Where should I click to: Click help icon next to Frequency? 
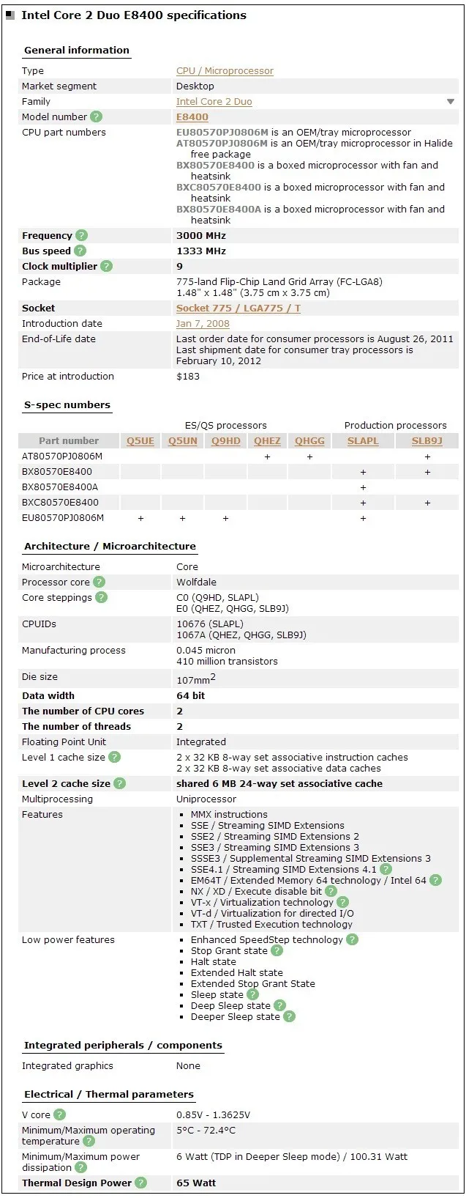pyautogui.click(x=82, y=235)
